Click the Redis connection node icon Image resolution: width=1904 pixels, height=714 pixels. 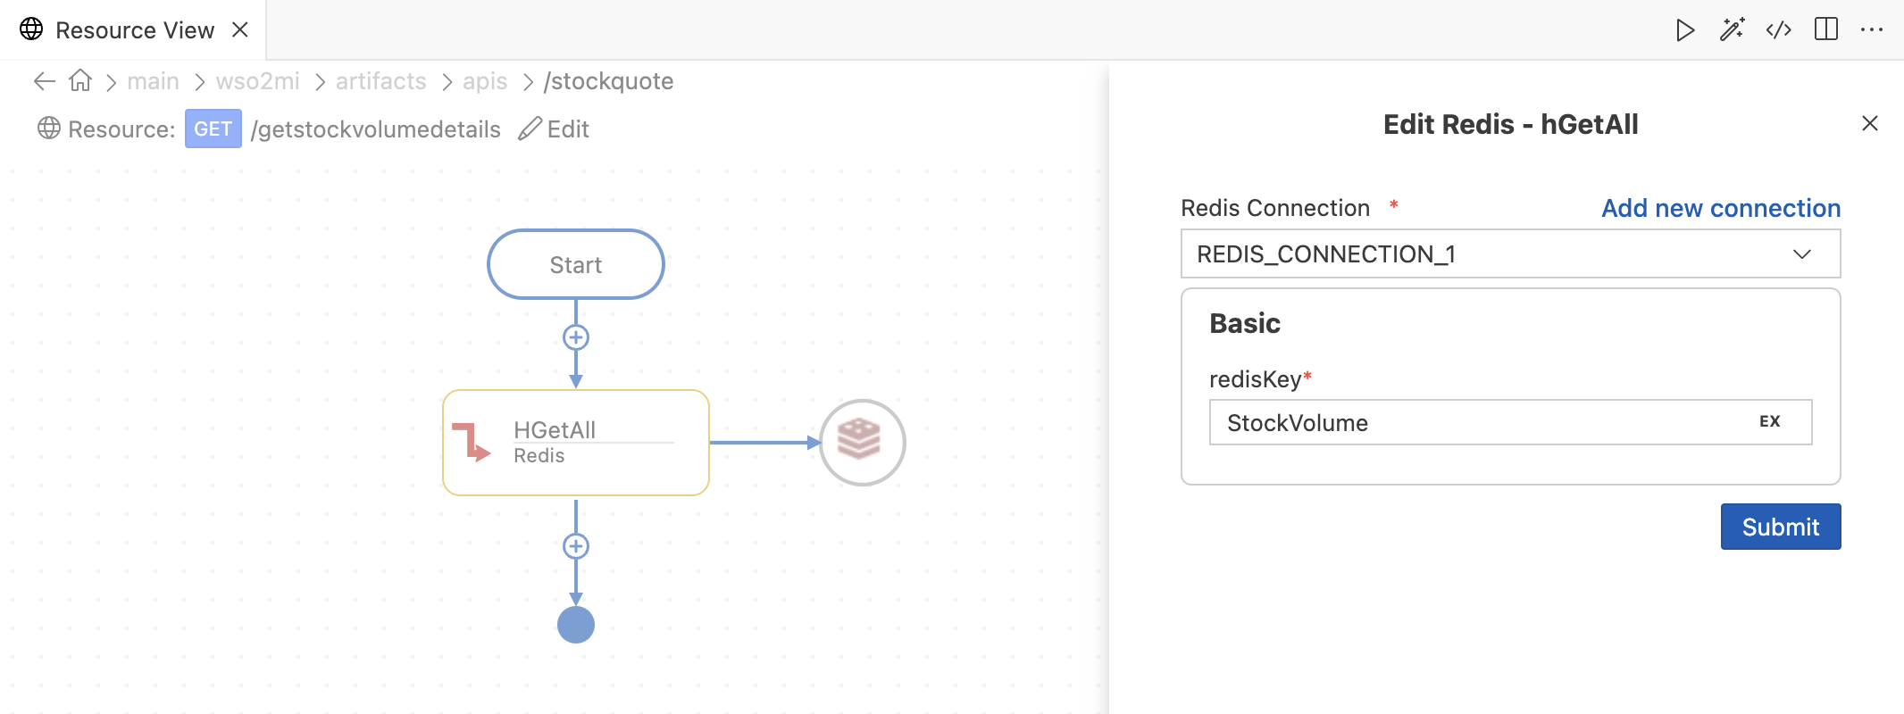click(x=862, y=442)
